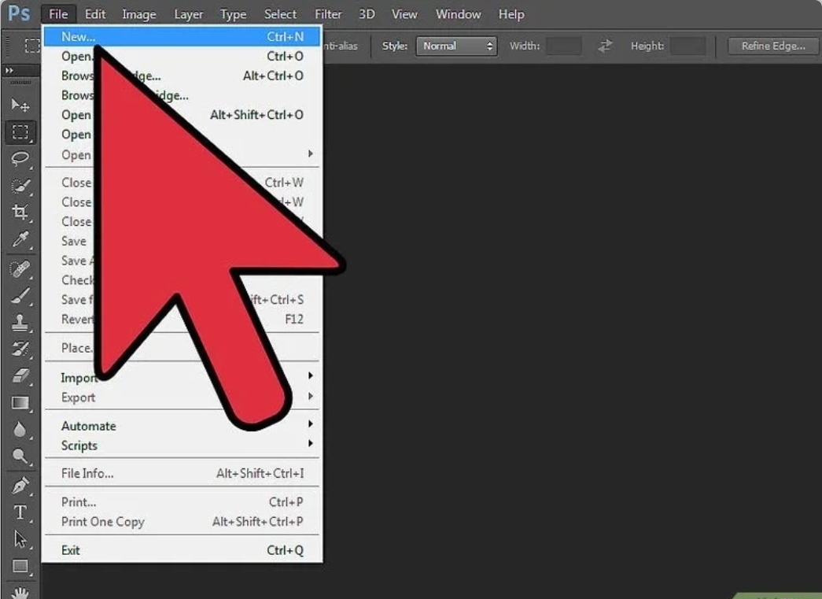Close the File menu via File tab
The image size is (822, 599).
[x=58, y=14]
